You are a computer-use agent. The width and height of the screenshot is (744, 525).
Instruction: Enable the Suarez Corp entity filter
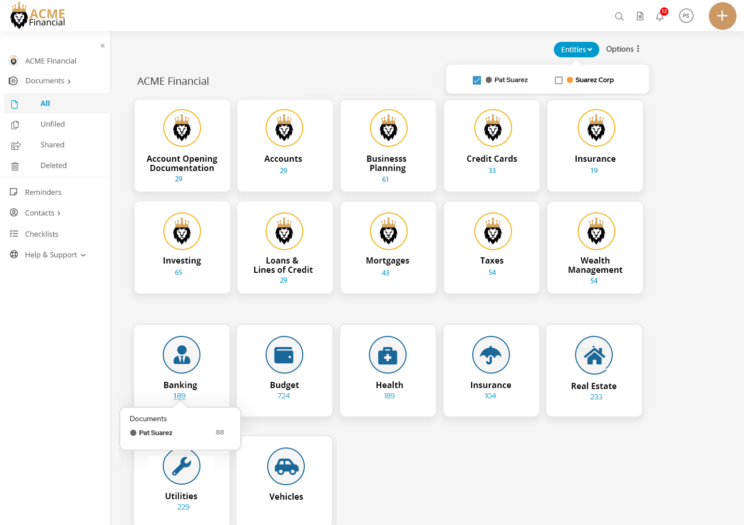click(559, 80)
